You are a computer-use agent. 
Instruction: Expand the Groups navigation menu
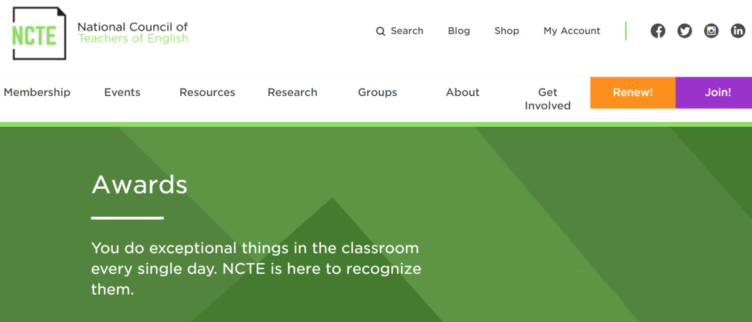pos(377,92)
